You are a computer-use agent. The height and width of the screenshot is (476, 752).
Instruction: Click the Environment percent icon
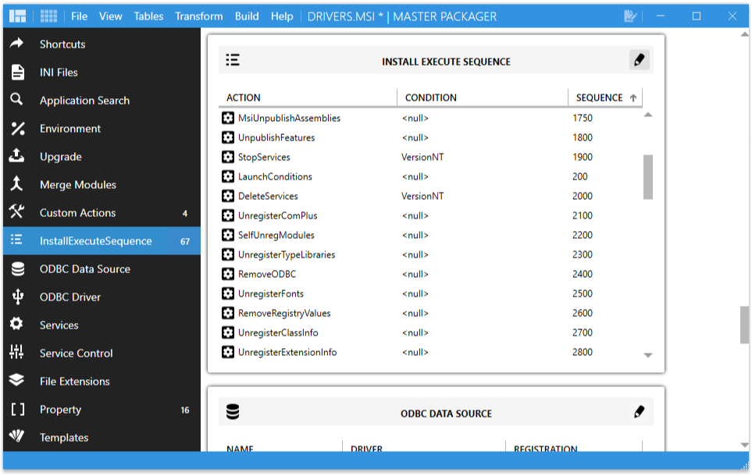pos(18,128)
